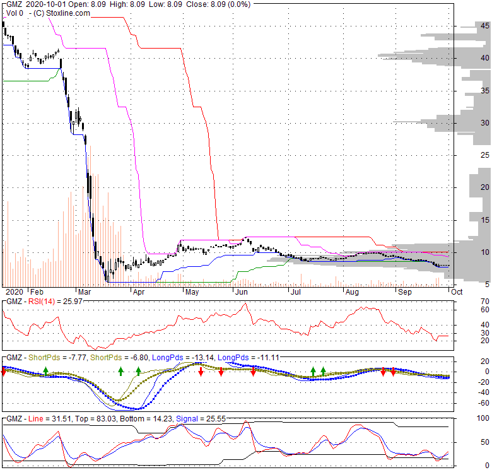Click the "LongPds = -13.14" label

click(184, 358)
